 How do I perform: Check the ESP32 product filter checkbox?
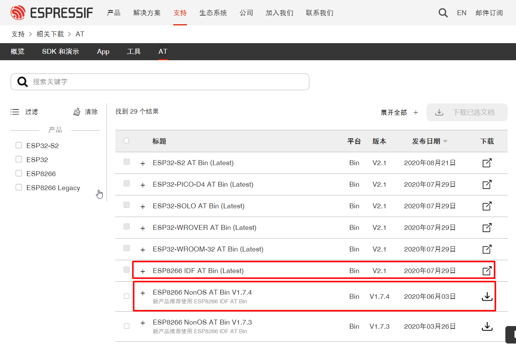tap(19, 159)
